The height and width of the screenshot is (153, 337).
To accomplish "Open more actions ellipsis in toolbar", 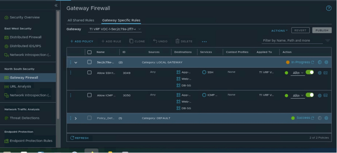I will point(204,41).
